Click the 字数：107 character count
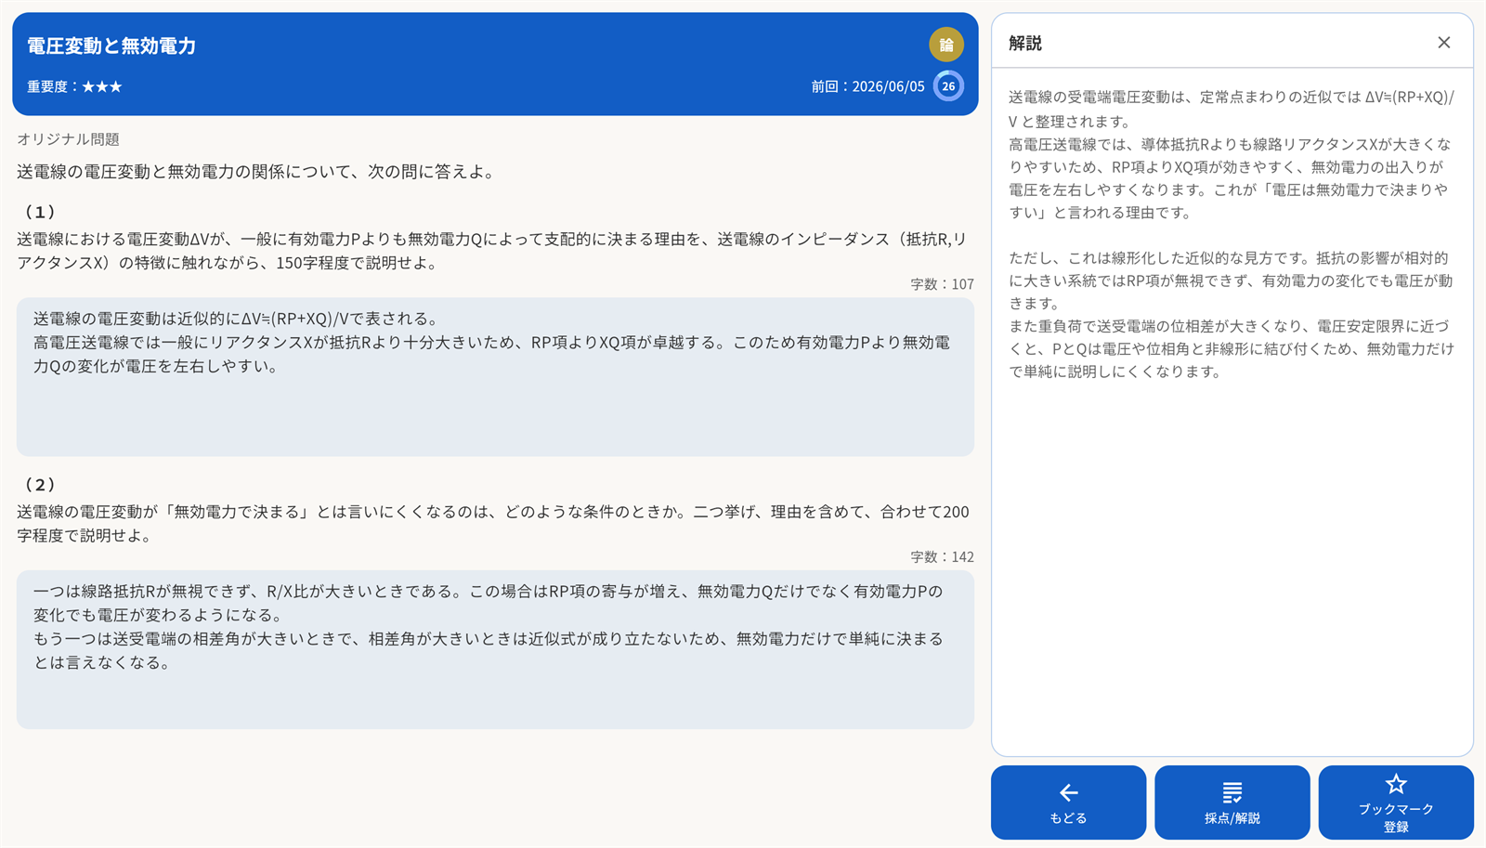Viewport: 1486px width, 848px height. point(942,284)
